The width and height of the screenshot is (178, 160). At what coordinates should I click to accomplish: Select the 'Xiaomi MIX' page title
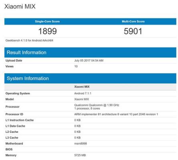(20, 6)
